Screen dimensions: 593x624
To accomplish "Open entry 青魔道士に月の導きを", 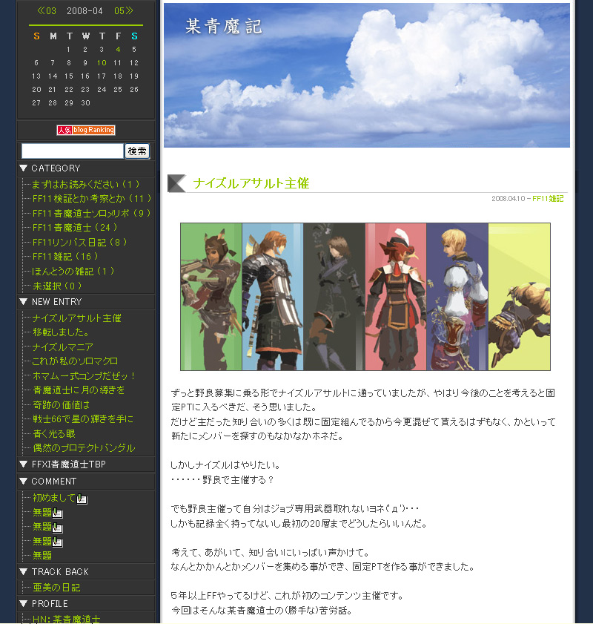I will point(79,390).
